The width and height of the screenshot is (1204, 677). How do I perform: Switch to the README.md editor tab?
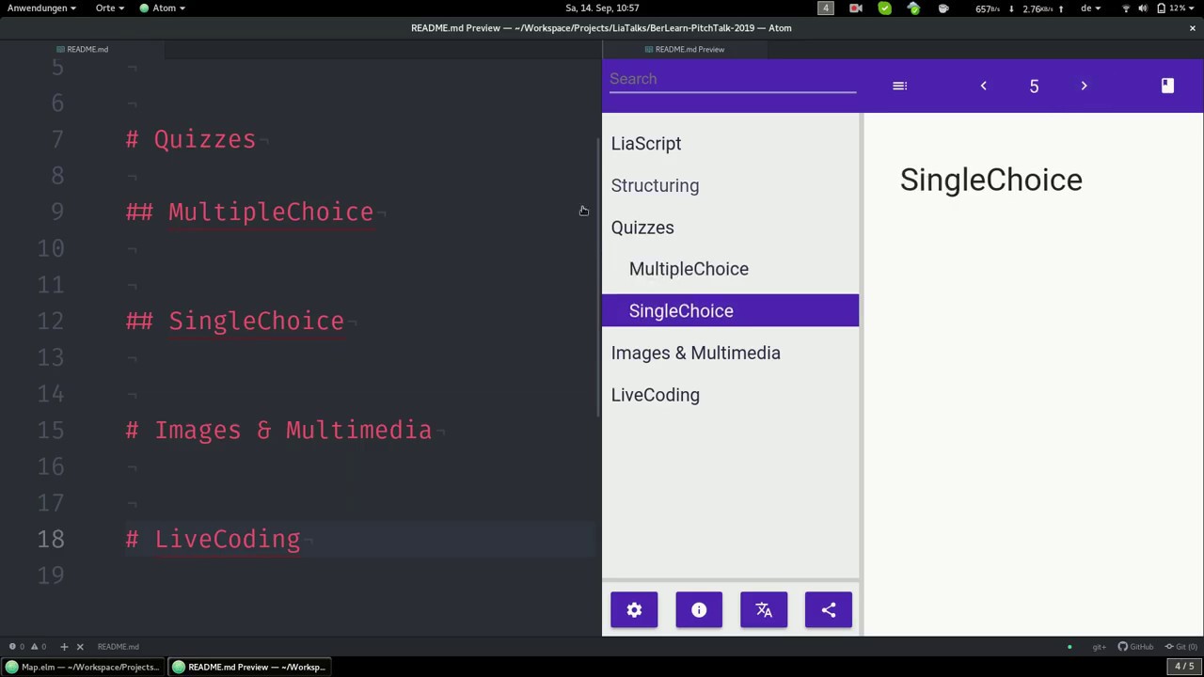point(82,49)
